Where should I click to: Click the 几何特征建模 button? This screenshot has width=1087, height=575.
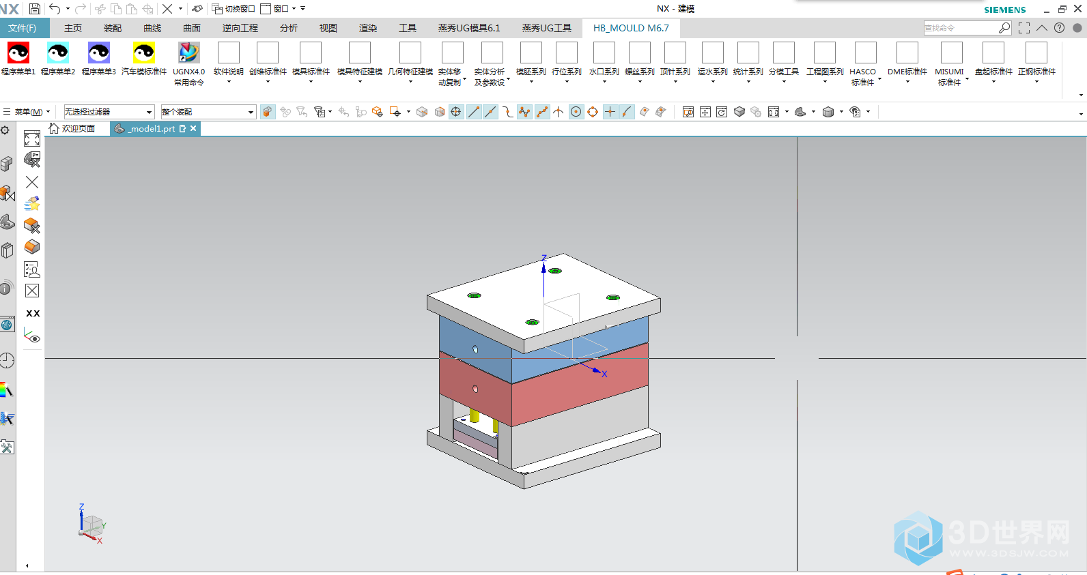(x=410, y=62)
